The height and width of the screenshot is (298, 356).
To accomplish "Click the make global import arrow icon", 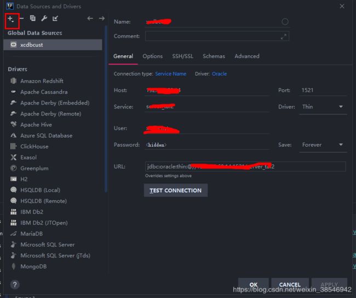I will click(x=55, y=18).
